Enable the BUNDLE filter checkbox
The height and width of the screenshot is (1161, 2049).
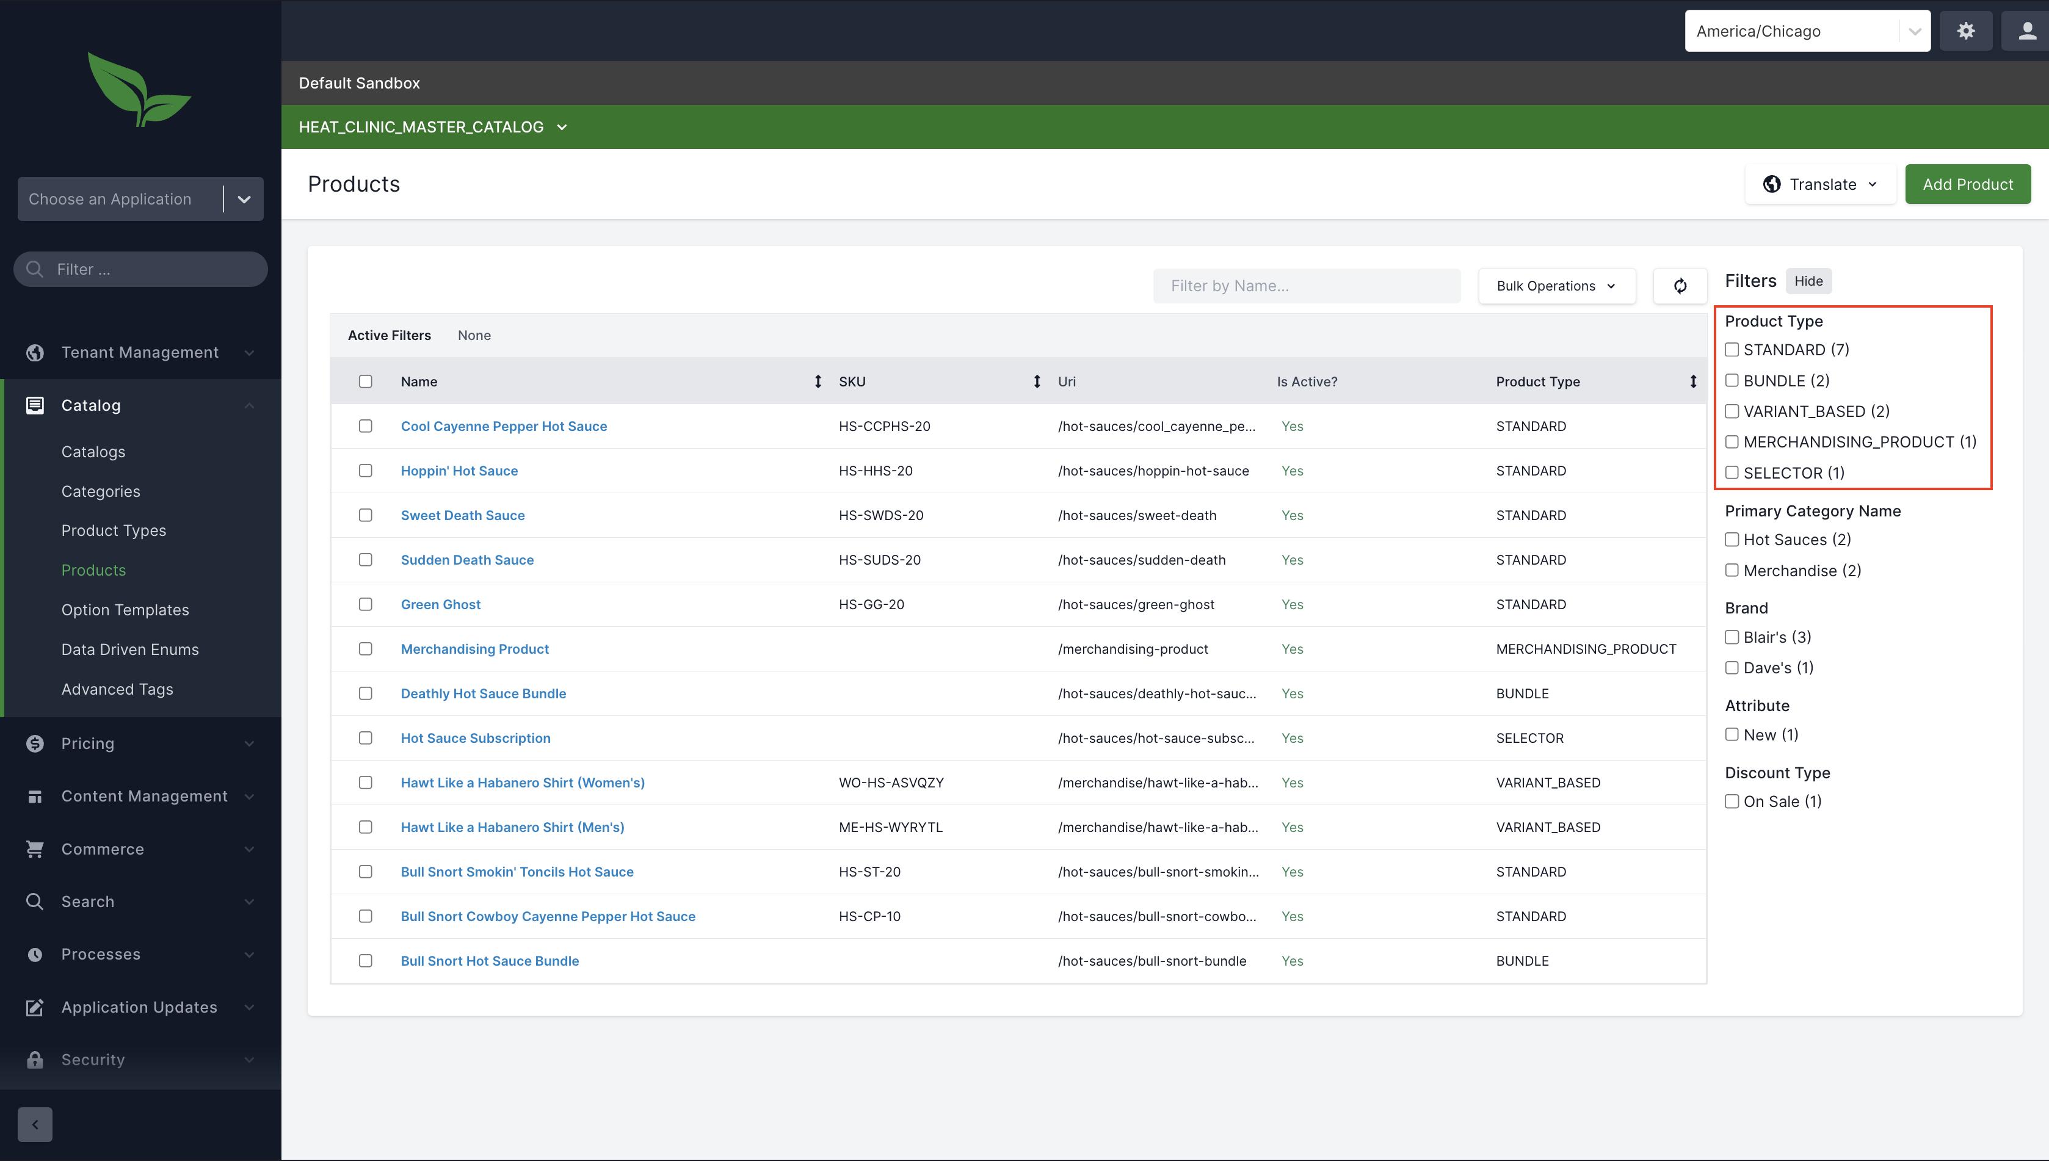coord(1731,380)
